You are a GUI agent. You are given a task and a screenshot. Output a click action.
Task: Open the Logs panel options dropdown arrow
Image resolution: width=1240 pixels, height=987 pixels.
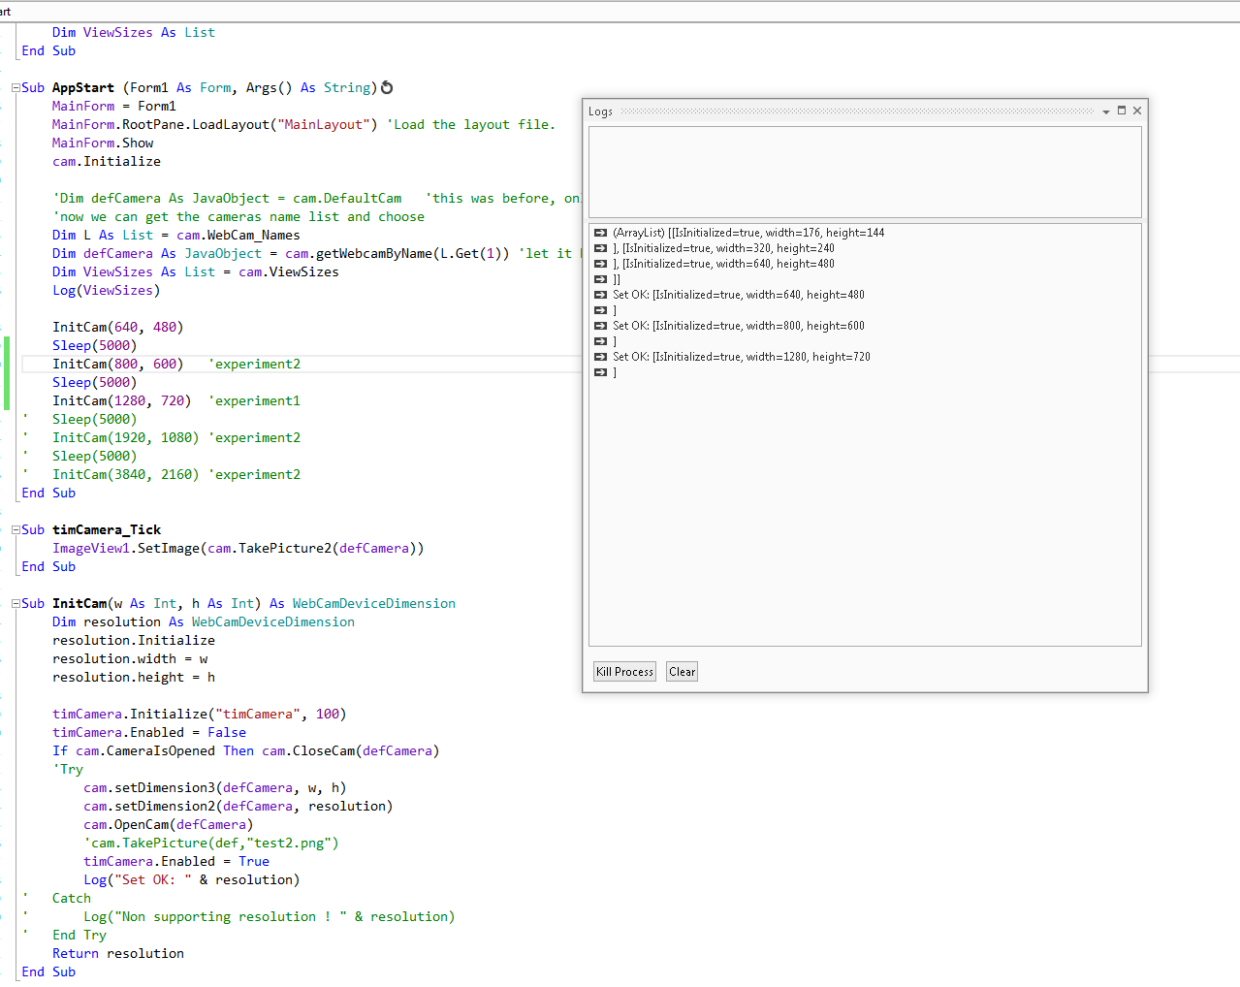pyautogui.click(x=1105, y=111)
